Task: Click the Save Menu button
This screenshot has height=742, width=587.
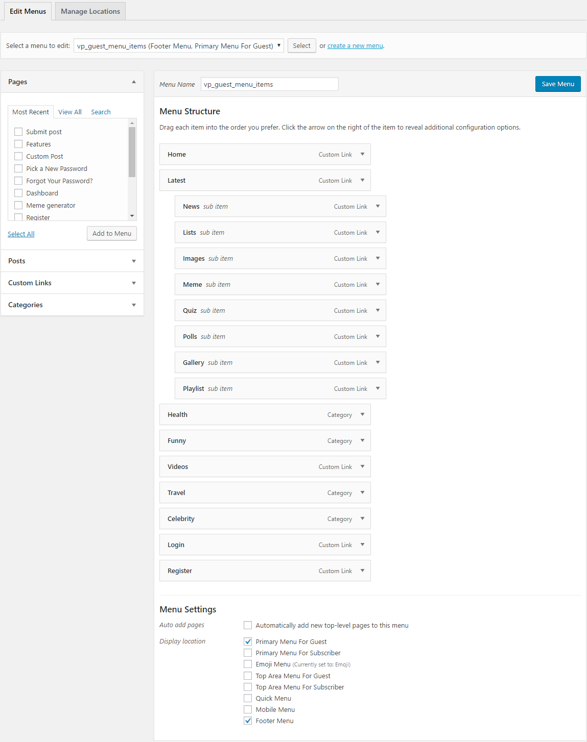Action: coord(558,84)
